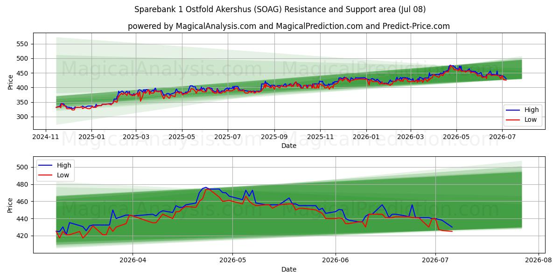The height and width of the screenshot is (280, 560).
Task: Click the lower chart y-axis value 440
Action: point(23,219)
